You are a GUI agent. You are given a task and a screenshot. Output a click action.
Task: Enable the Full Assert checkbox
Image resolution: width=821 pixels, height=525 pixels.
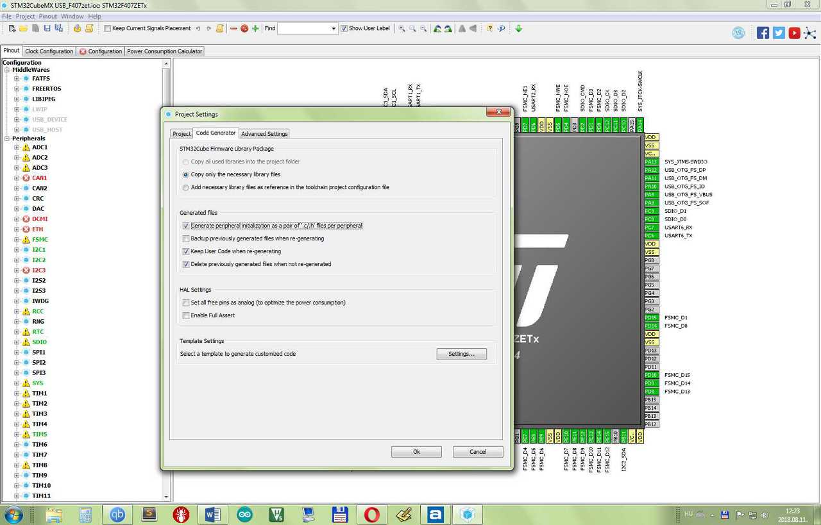click(186, 315)
